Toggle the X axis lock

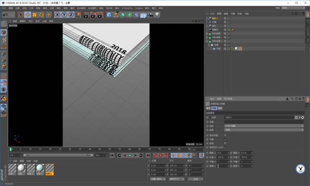click(57, 15)
